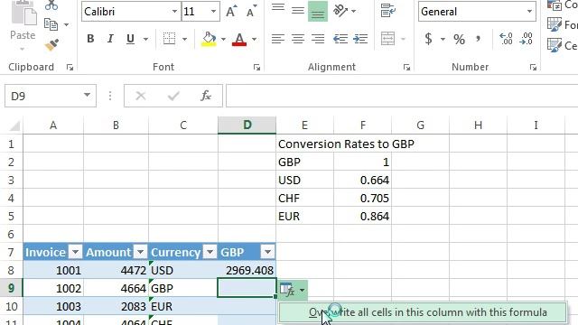The height and width of the screenshot is (325, 578).
Task: Open Currency column filter dropdown
Action: coord(210,252)
